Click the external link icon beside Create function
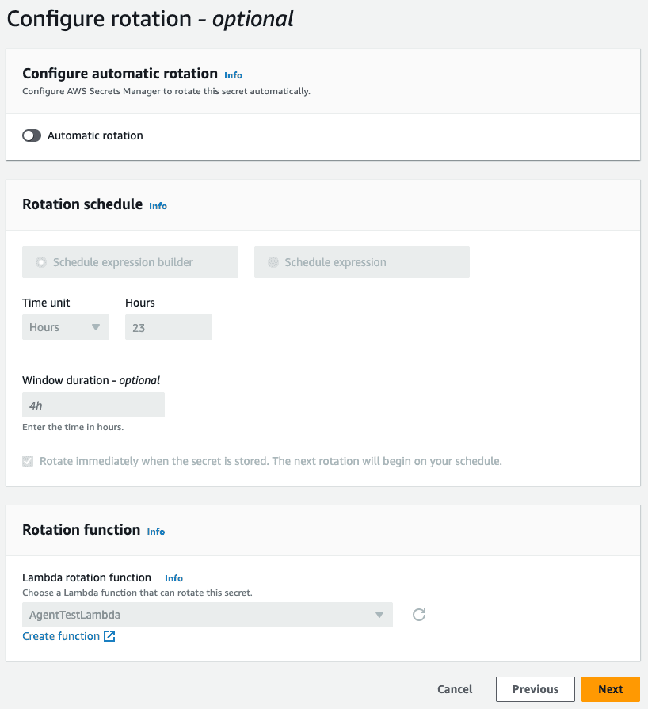 click(109, 636)
